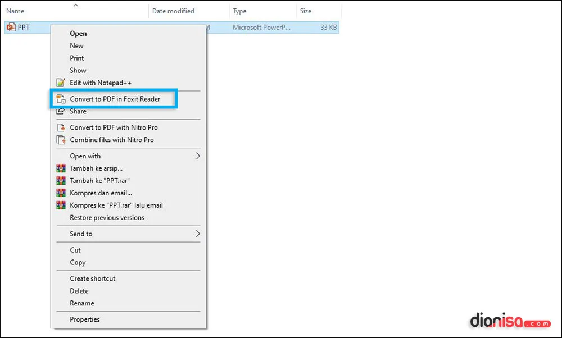Click the icon beside Kompres ke PPT.rar lalu email
Viewport: 562px width, 338px height.
[61, 205]
